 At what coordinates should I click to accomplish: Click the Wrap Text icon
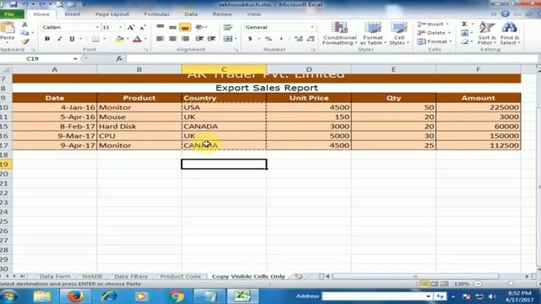point(227,27)
